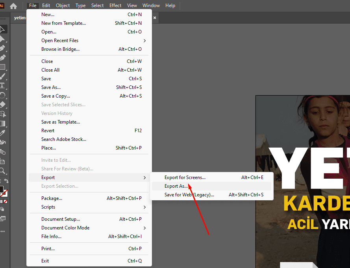Open the Type menu
Viewport: 350px width, 268px height.
pos(81,6)
